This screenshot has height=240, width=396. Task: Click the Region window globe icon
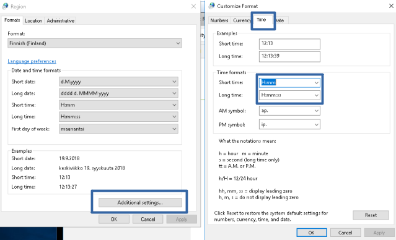pyautogui.click(x=5, y=6)
